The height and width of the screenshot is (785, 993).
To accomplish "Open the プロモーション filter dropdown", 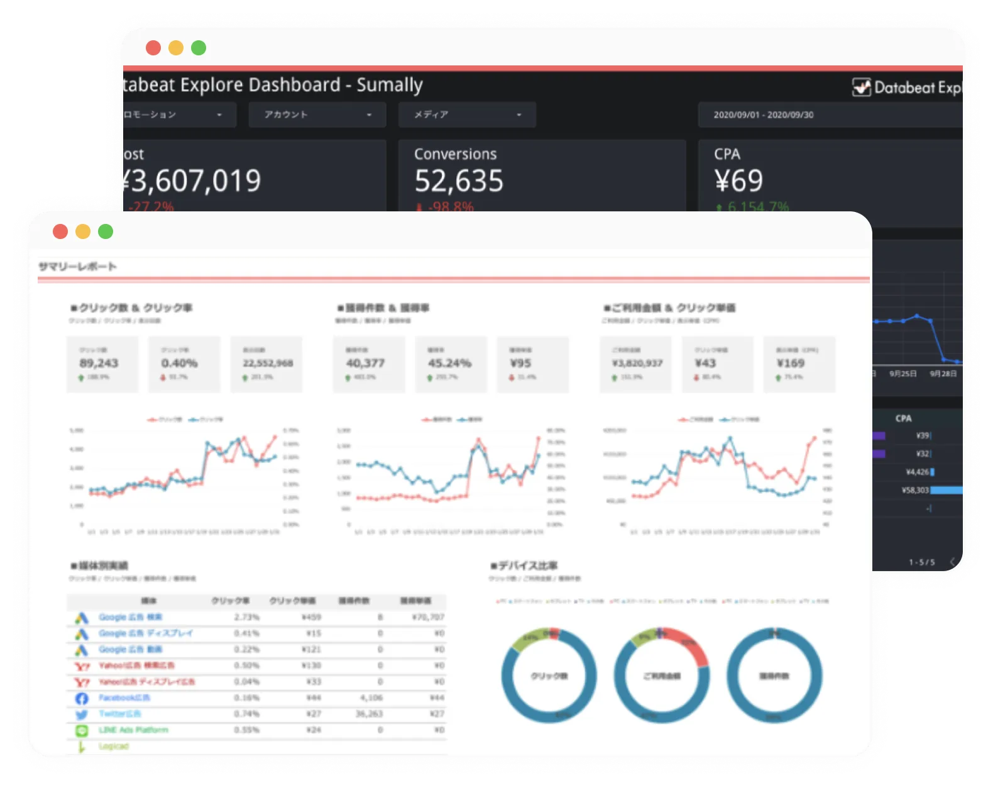I will (x=178, y=115).
